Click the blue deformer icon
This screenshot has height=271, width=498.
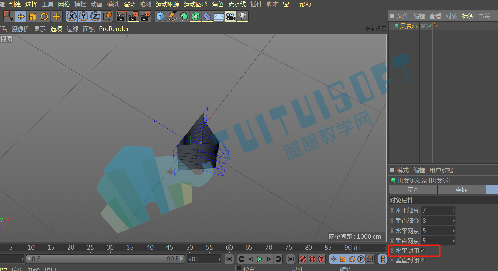pos(207,16)
